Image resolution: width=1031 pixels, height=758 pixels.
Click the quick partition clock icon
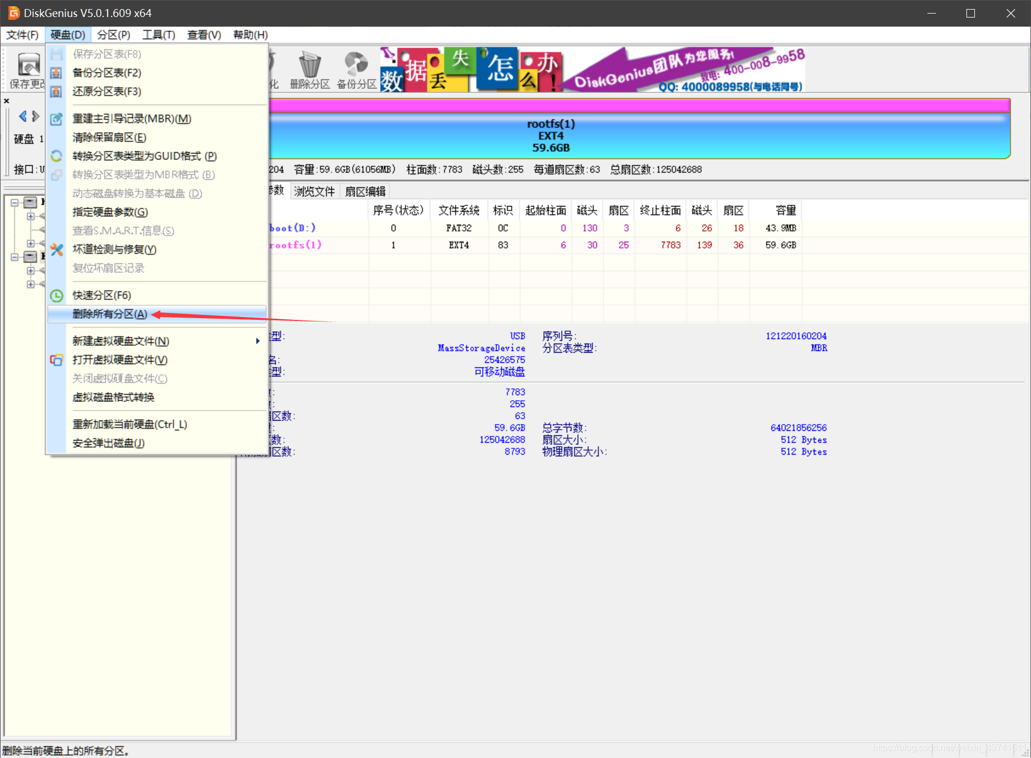pyautogui.click(x=56, y=296)
